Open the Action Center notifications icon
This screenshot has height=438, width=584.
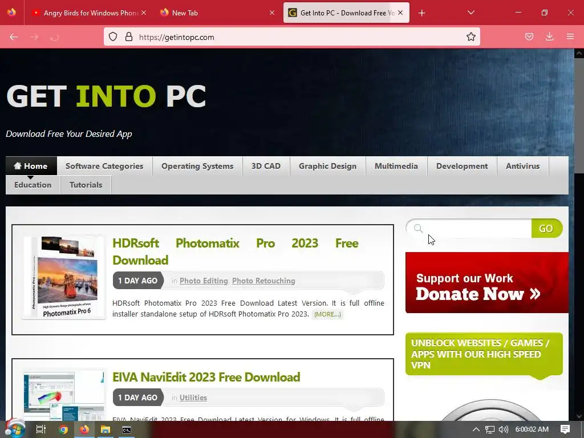point(565,429)
